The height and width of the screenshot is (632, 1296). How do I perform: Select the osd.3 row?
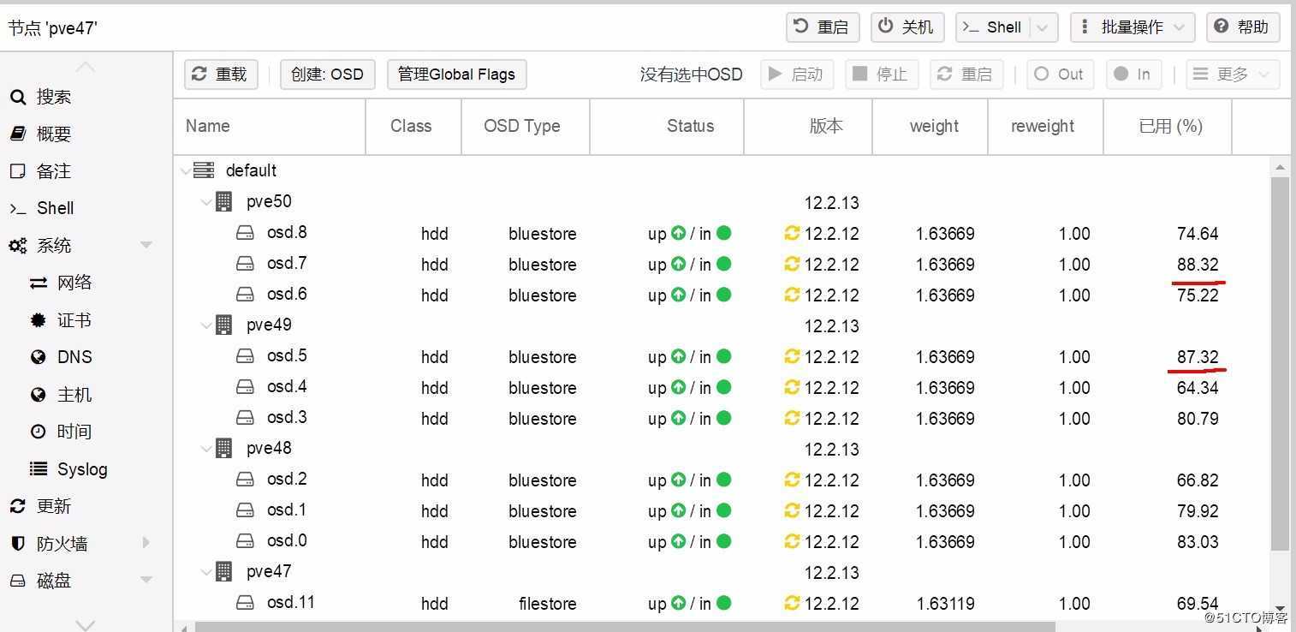point(722,418)
